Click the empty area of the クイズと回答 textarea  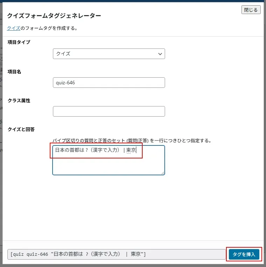pyautogui.click(x=109, y=165)
